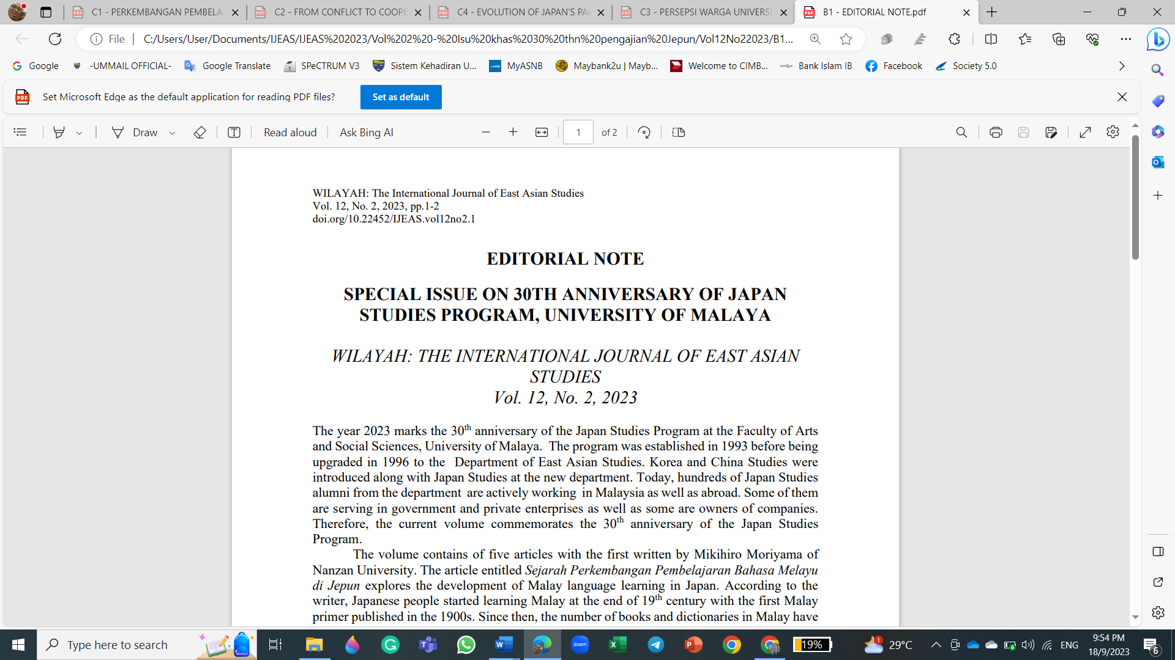Open WhatsApp from the taskbar
The height and width of the screenshot is (660, 1175).
pyautogui.click(x=466, y=645)
